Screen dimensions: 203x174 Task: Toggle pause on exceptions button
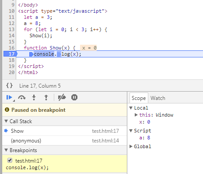[x=74, y=97]
